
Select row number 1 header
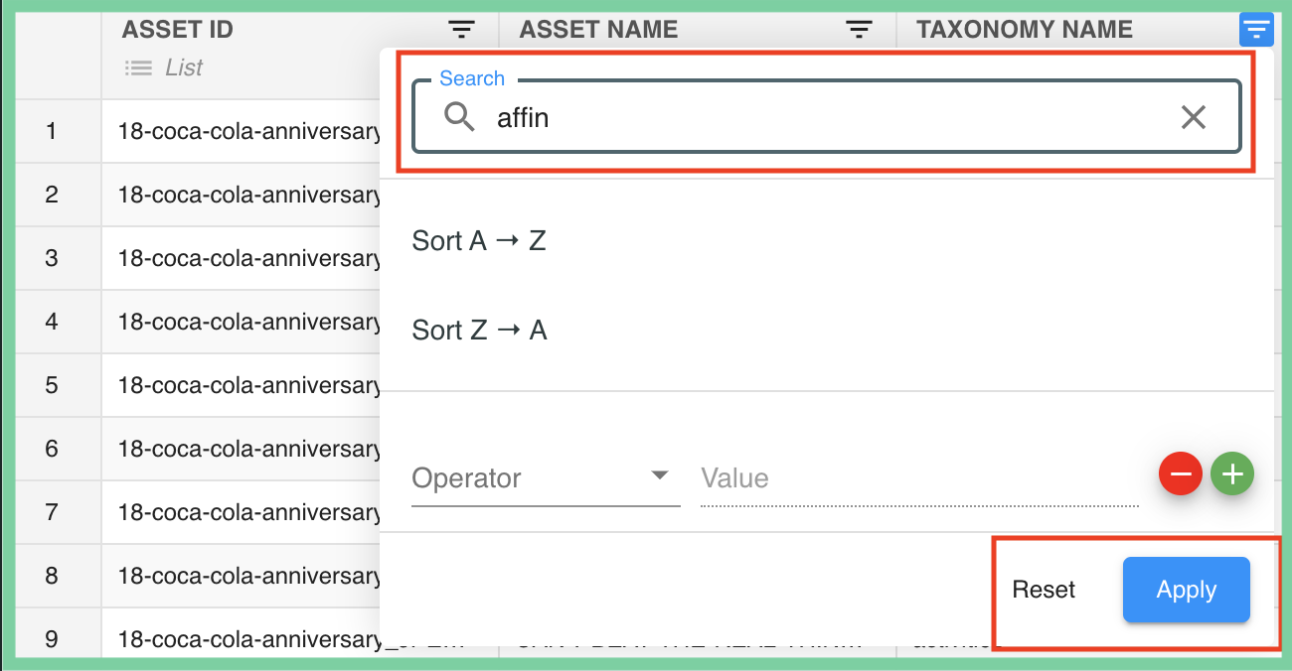tap(52, 131)
